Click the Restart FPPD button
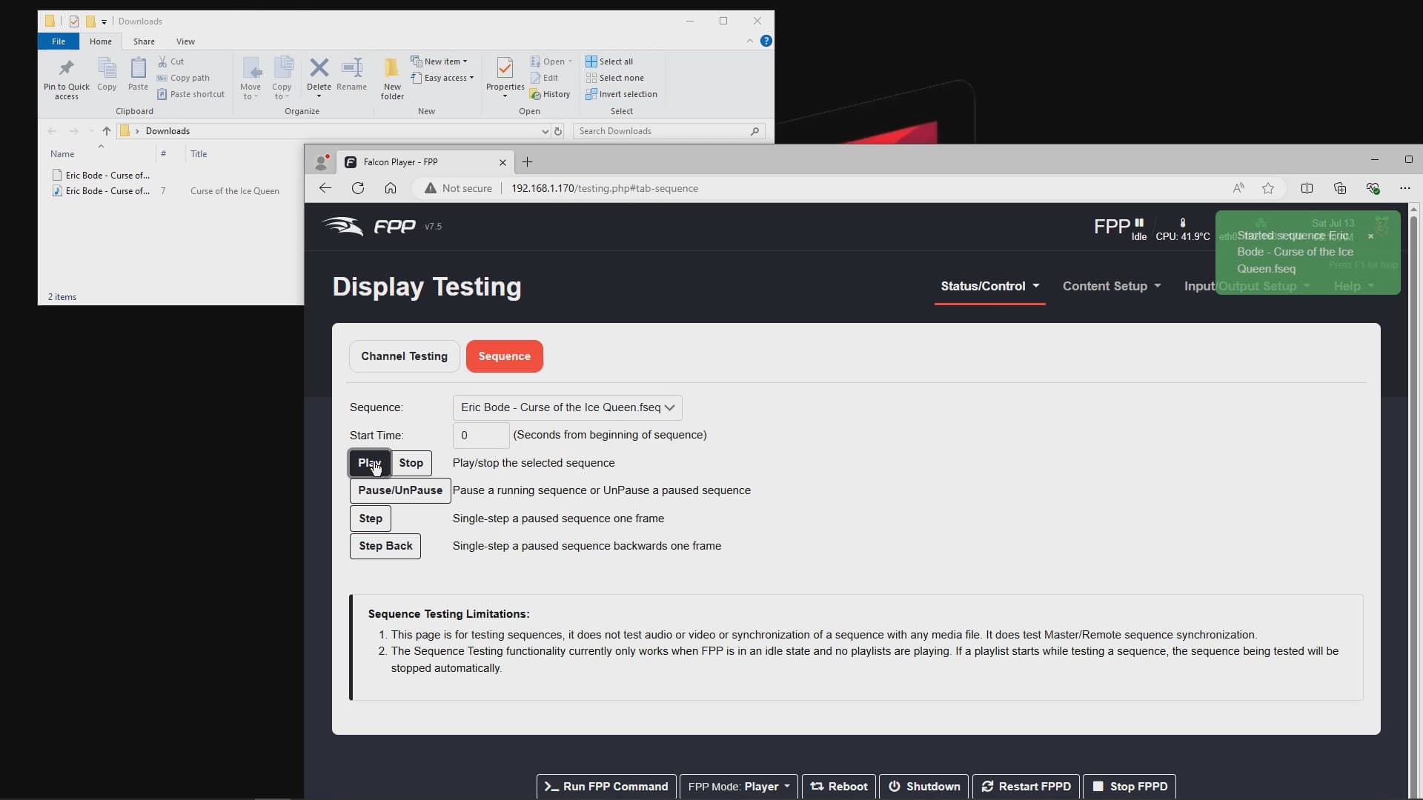 pyautogui.click(x=1026, y=786)
